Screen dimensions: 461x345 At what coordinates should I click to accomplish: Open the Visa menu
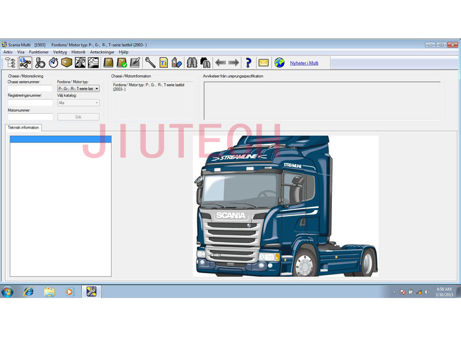[21, 52]
